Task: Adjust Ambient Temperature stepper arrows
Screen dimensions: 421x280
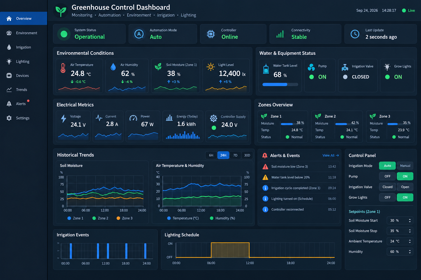Action: coord(410,241)
